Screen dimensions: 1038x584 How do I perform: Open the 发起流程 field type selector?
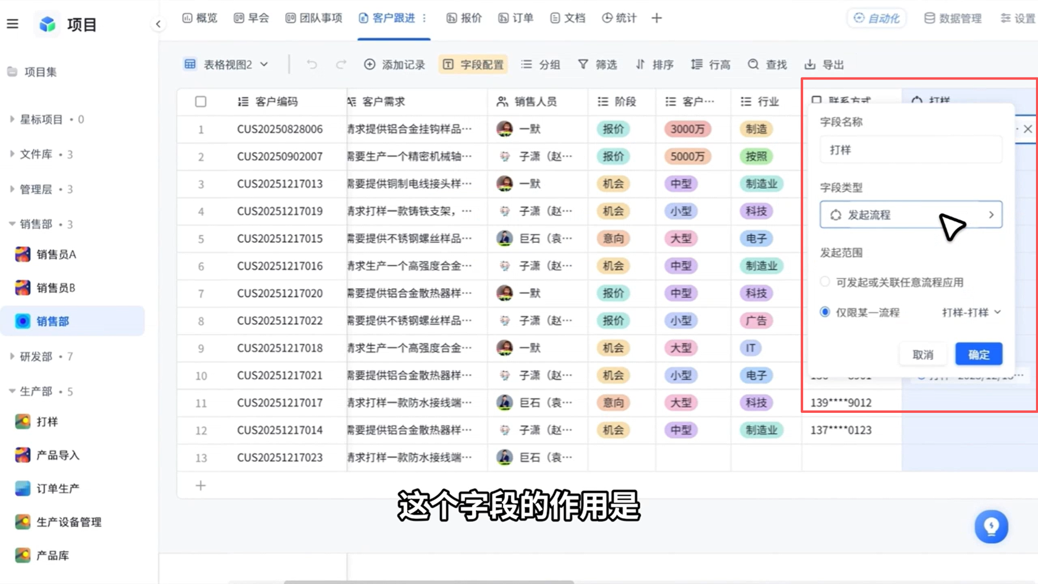pos(911,215)
